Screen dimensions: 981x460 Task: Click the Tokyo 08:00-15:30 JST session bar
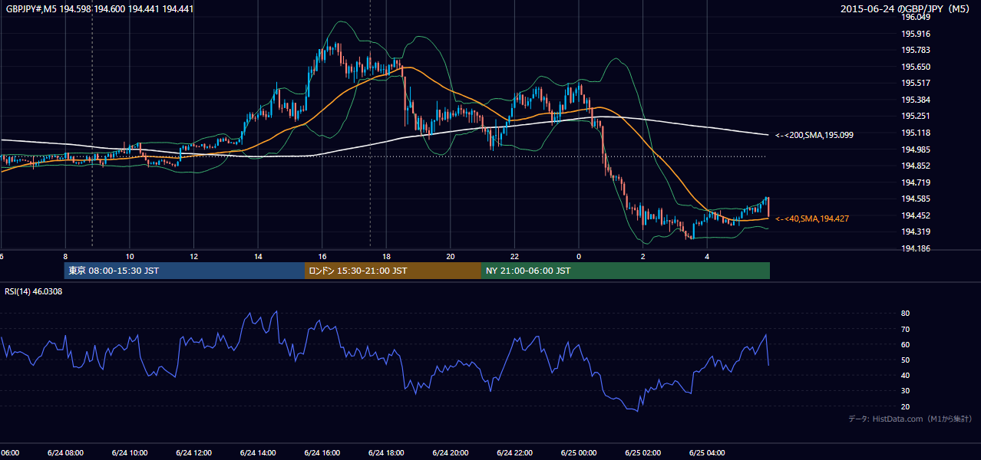pyautogui.click(x=184, y=271)
